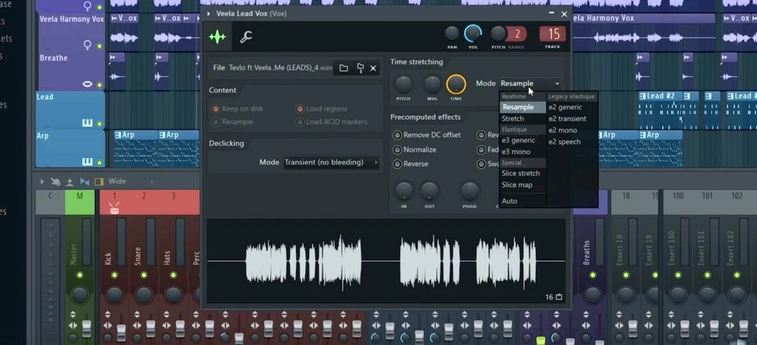Choose e3 mono from menu
This screenshot has height=345, width=757.
pos(523,152)
